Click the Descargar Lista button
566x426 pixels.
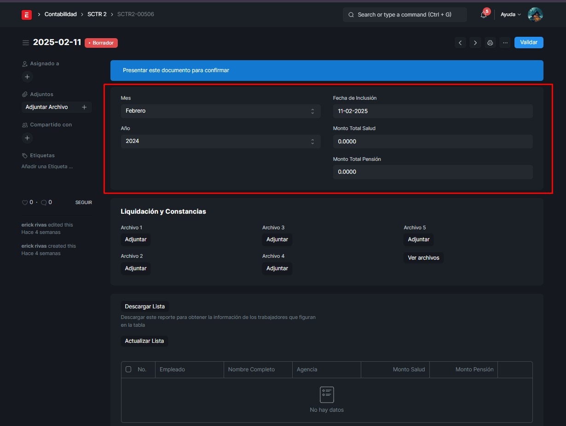tap(145, 307)
